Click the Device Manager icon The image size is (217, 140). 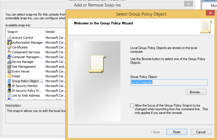pos(9,62)
